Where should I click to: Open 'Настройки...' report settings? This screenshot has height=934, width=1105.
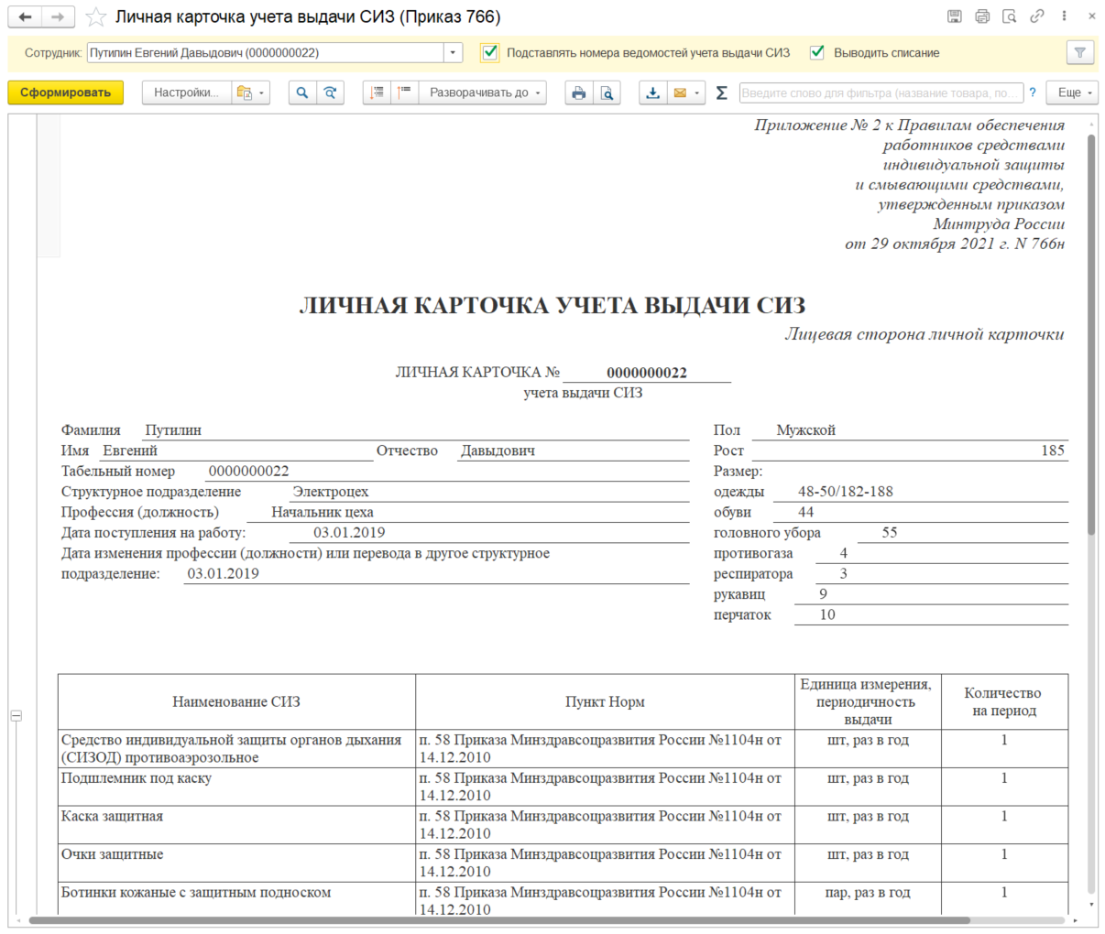[x=186, y=92]
